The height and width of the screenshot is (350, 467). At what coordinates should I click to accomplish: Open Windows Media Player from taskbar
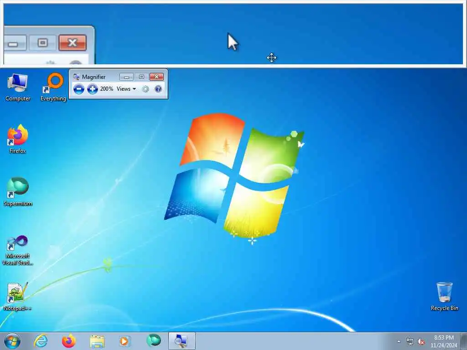click(x=125, y=341)
